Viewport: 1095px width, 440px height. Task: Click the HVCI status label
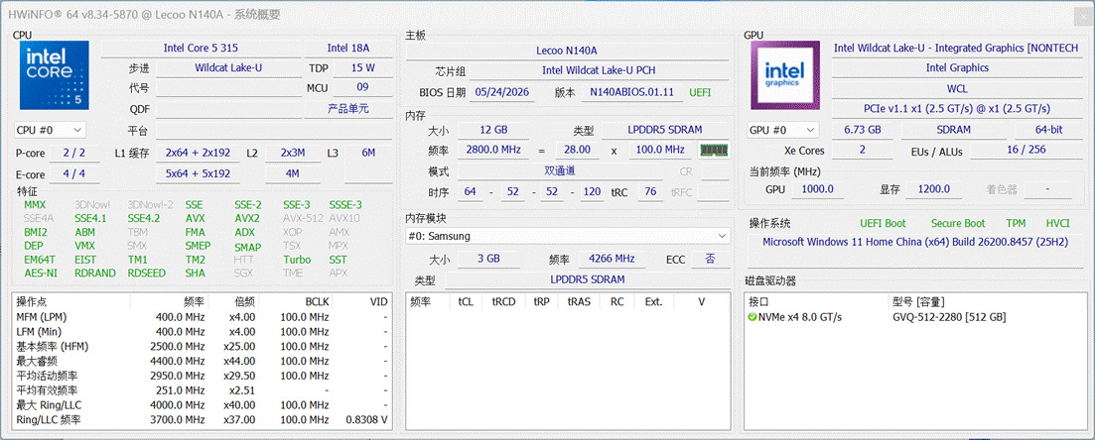pyautogui.click(x=1057, y=223)
